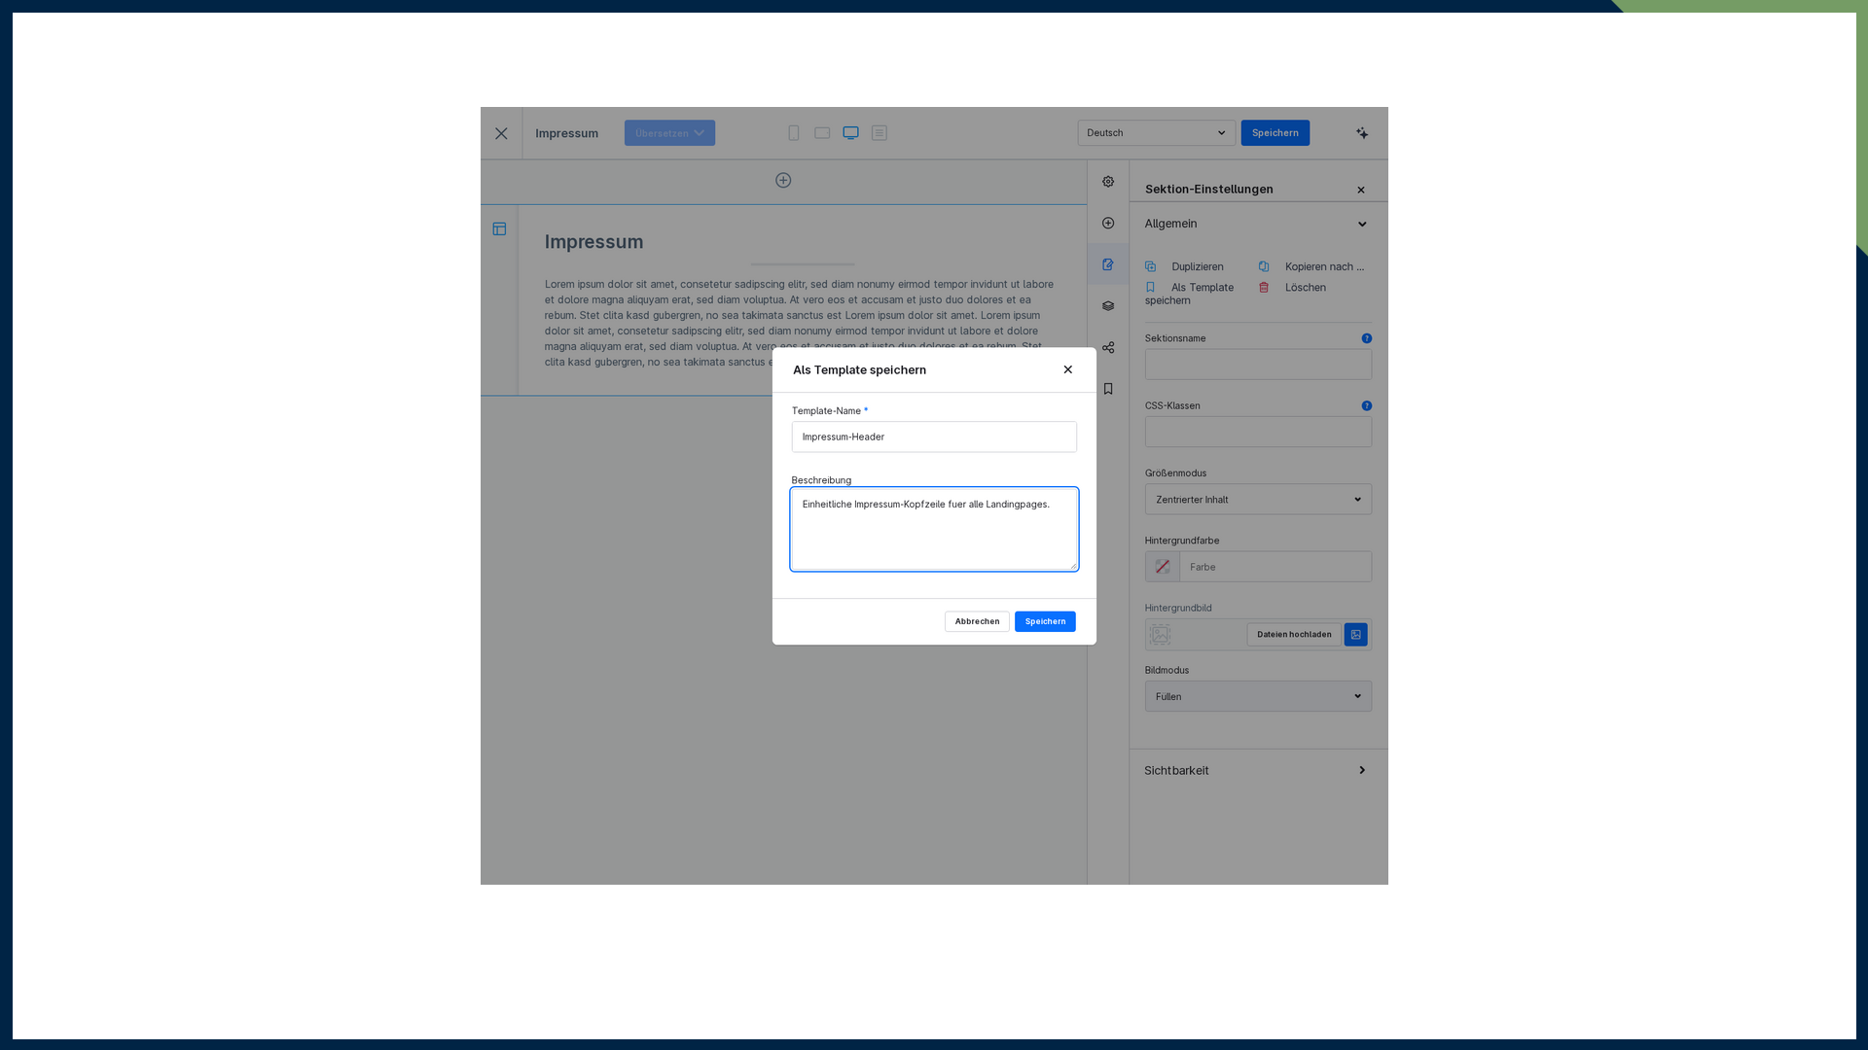1868x1050 pixels.
Task: Click Abbrechen in the dialog
Action: tap(977, 621)
